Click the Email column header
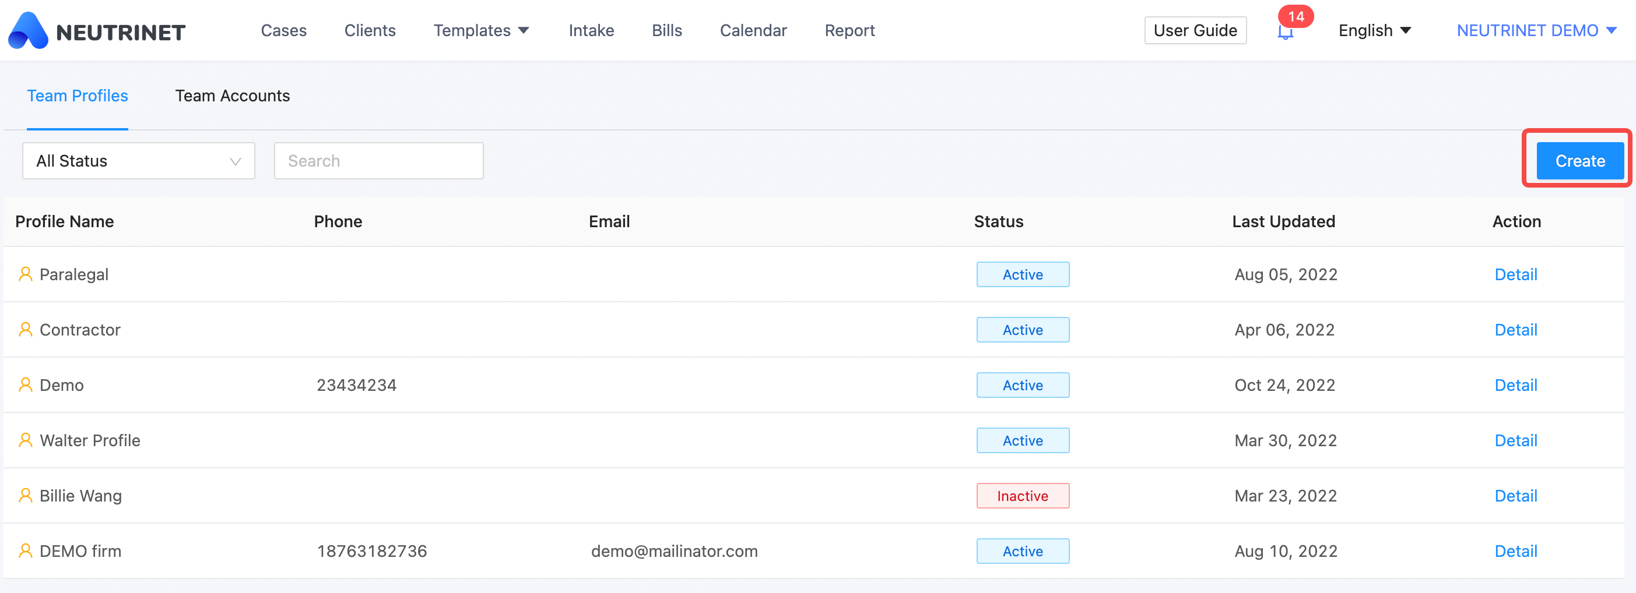The height and width of the screenshot is (593, 1636). 609,221
